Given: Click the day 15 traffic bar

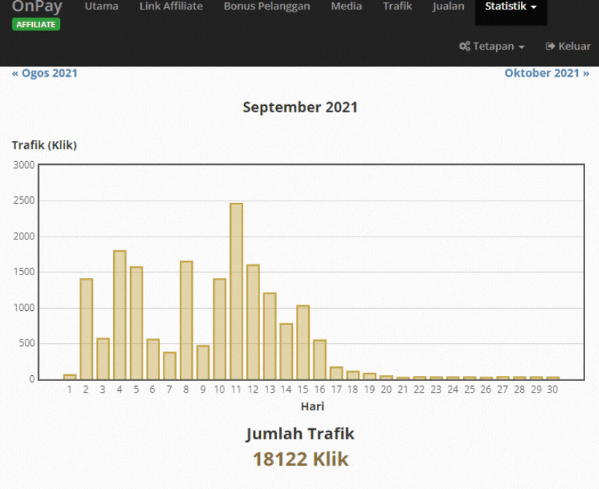Looking at the screenshot, I should [x=302, y=342].
